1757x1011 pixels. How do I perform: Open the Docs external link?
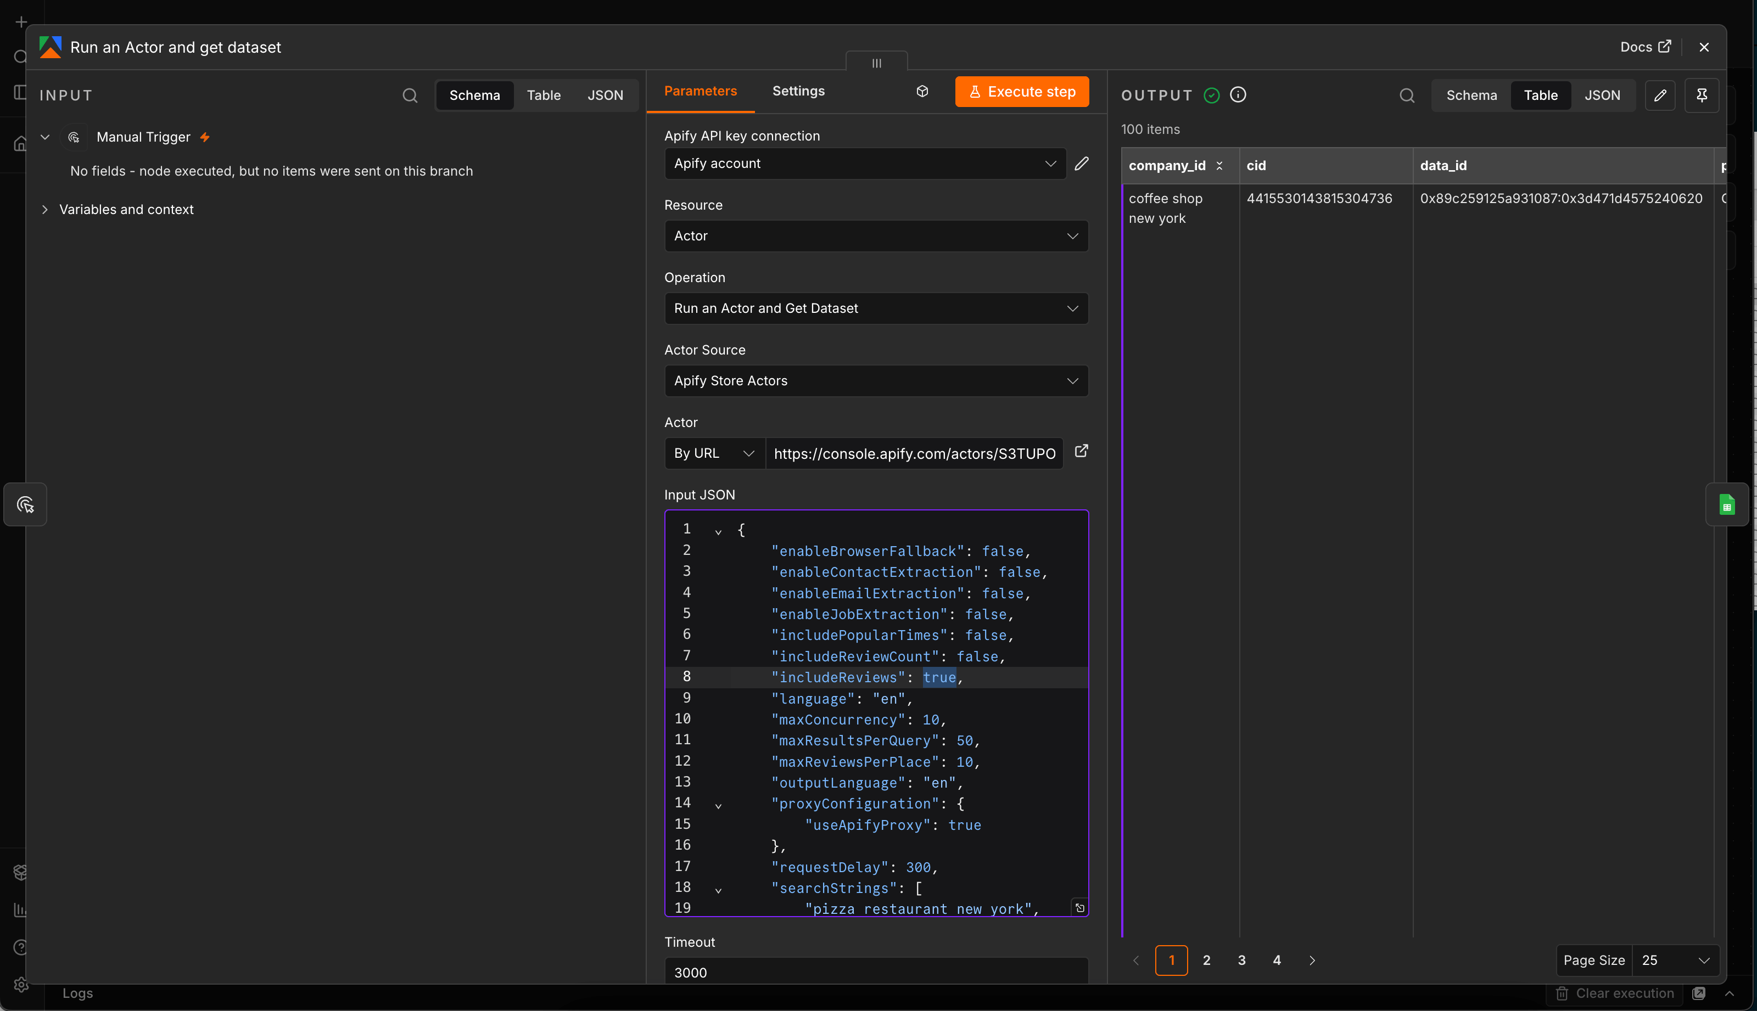tap(1645, 47)
